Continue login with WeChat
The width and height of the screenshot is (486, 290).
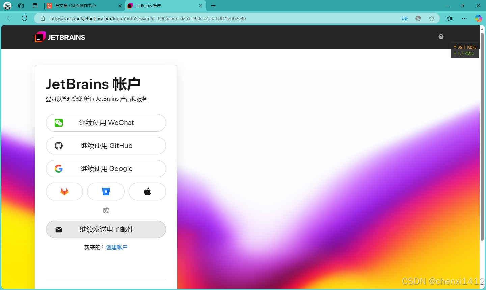(x=106, y=123)
